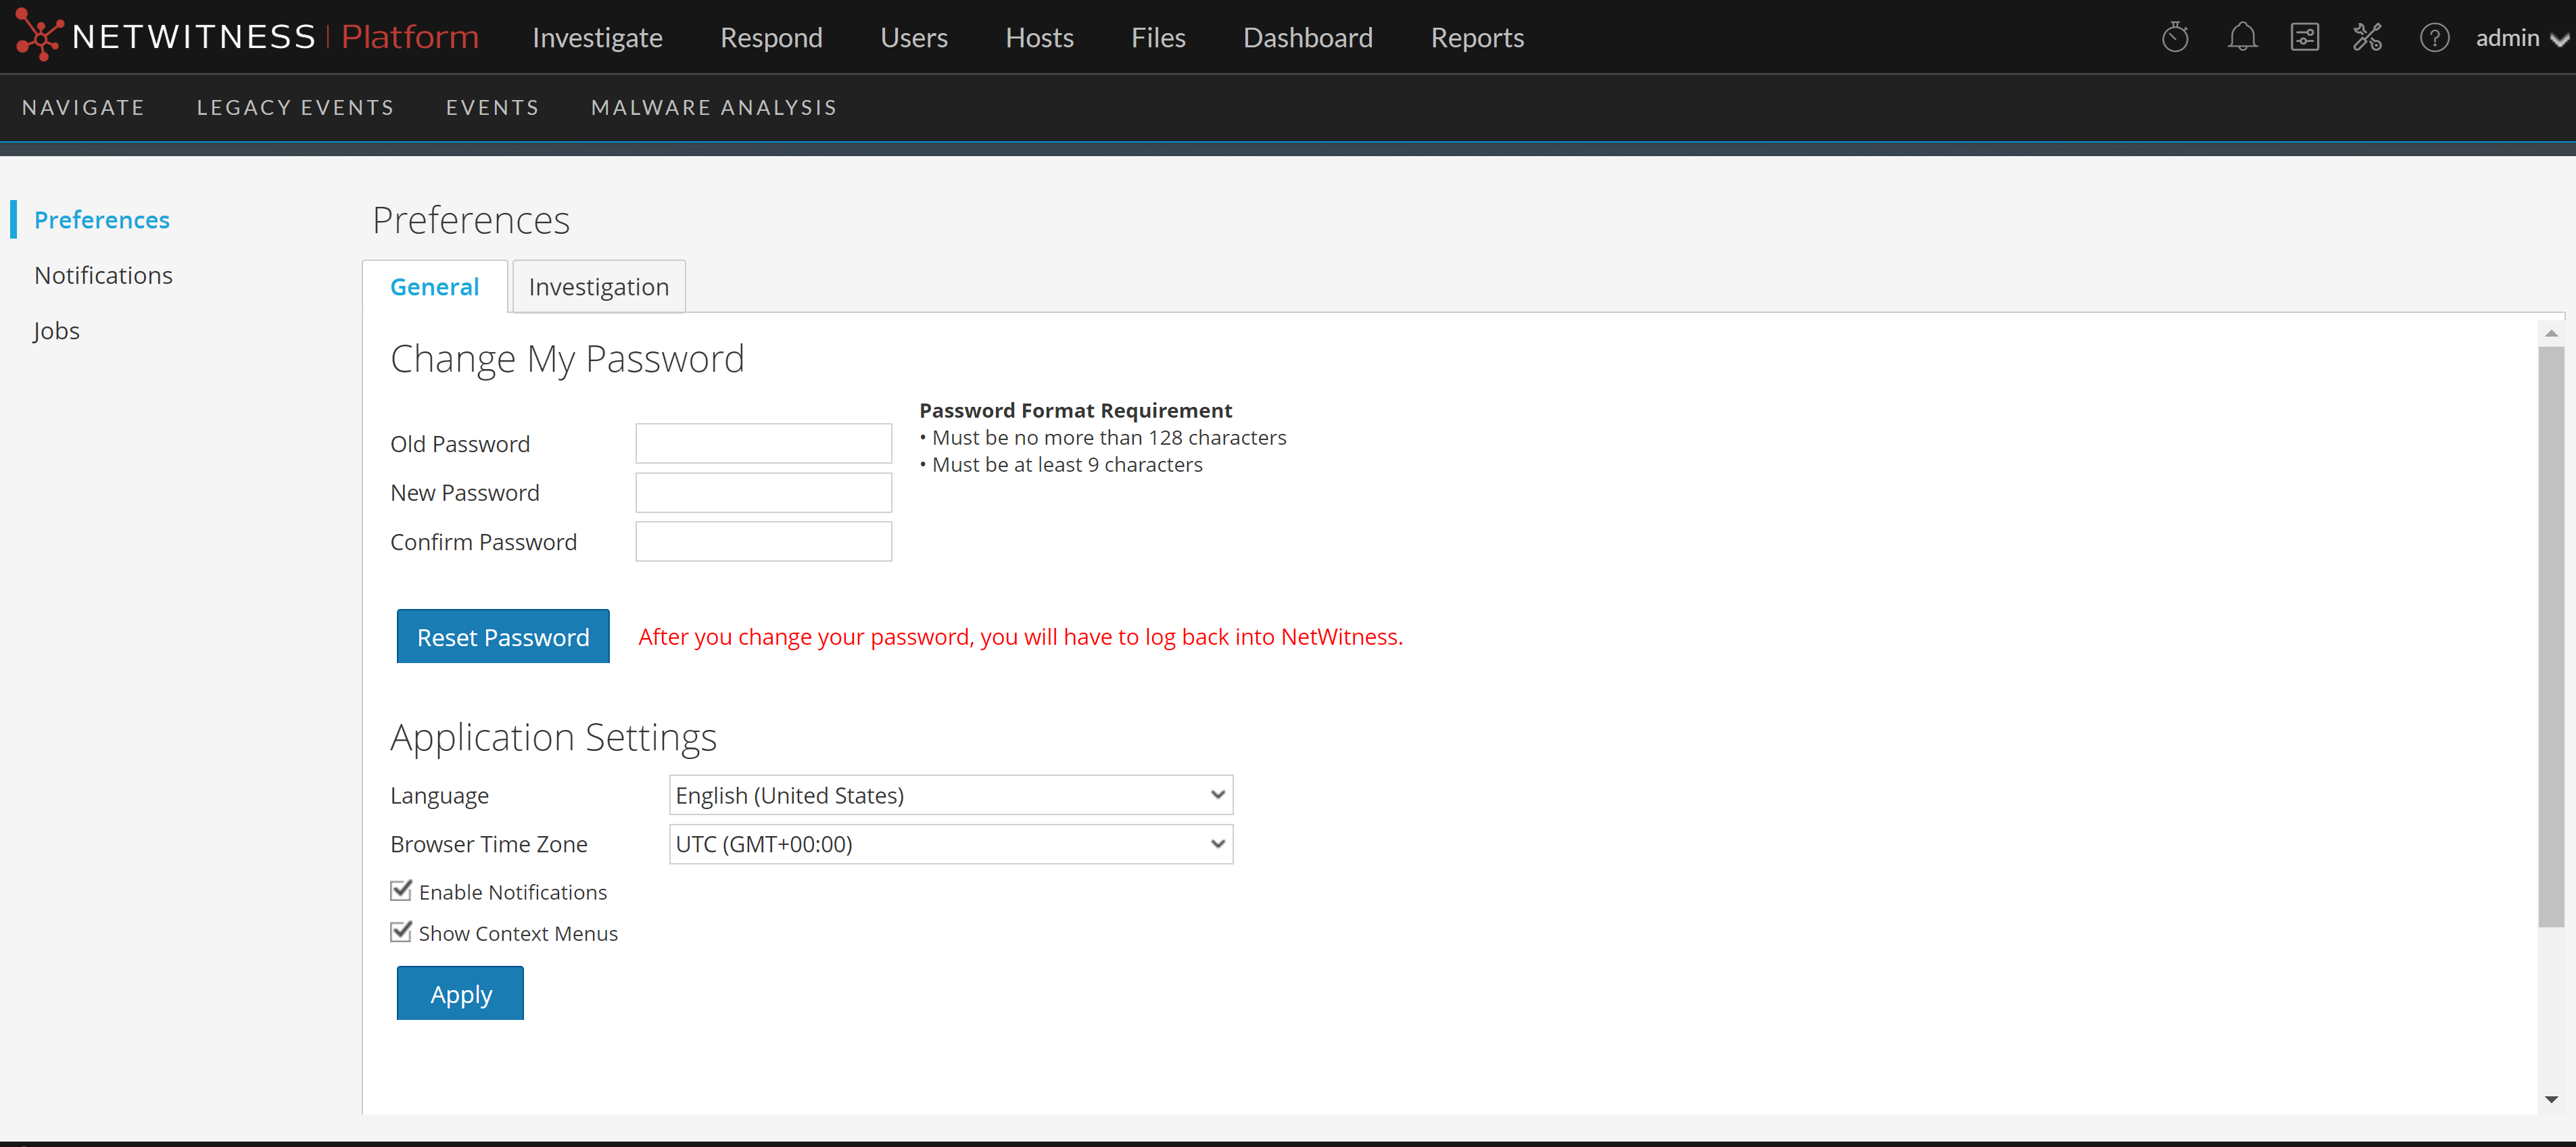Open the jobs stopwatch icon in the header
Screen dimensions: 2576x1147
[2176, 36]
